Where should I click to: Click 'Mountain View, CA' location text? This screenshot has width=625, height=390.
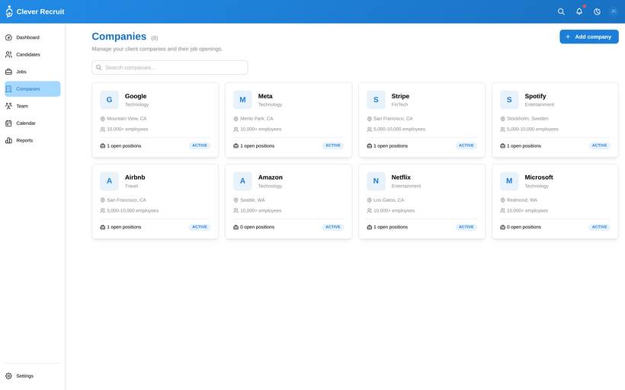click(x=127, y=119)
